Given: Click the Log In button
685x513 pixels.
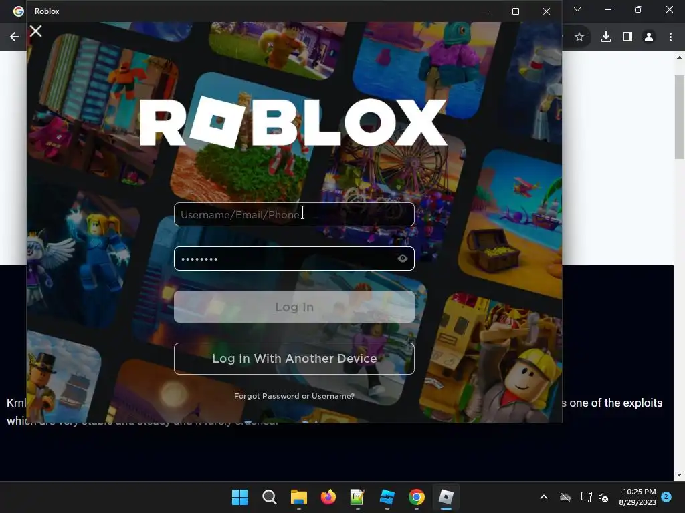Looking at the screenshot, I should coord(294,307).
